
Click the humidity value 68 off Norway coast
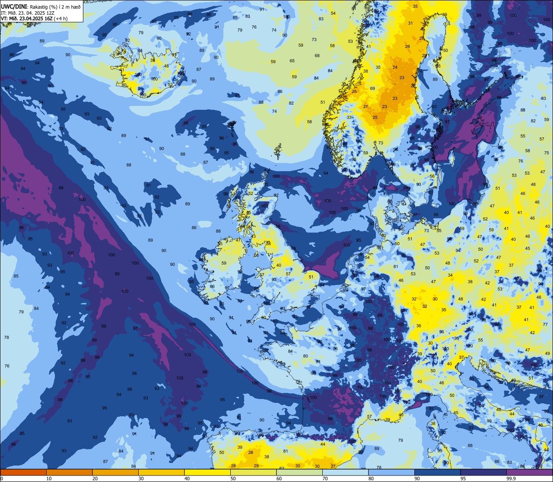coord(317,56)
